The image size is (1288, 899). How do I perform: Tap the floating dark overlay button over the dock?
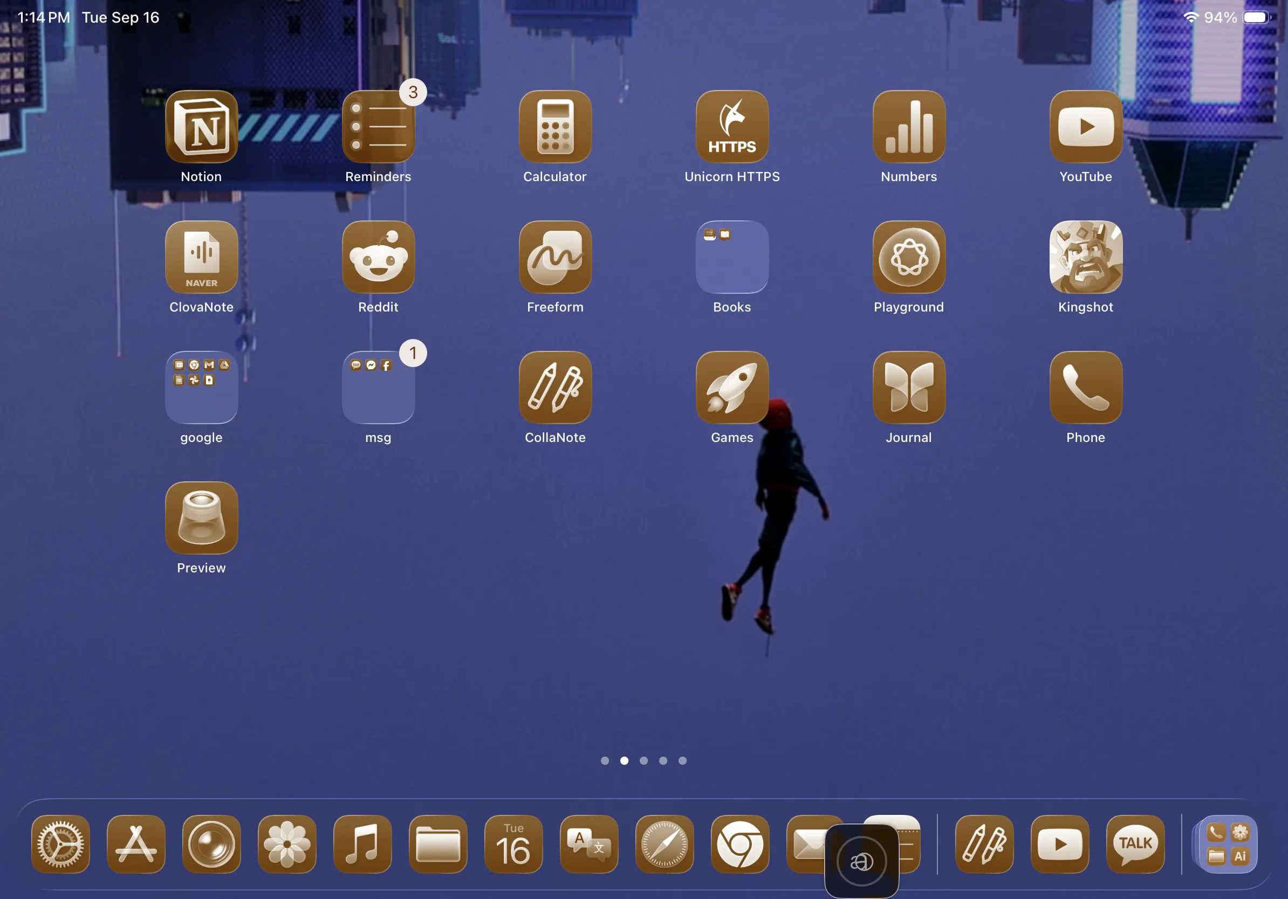point(862,861)
